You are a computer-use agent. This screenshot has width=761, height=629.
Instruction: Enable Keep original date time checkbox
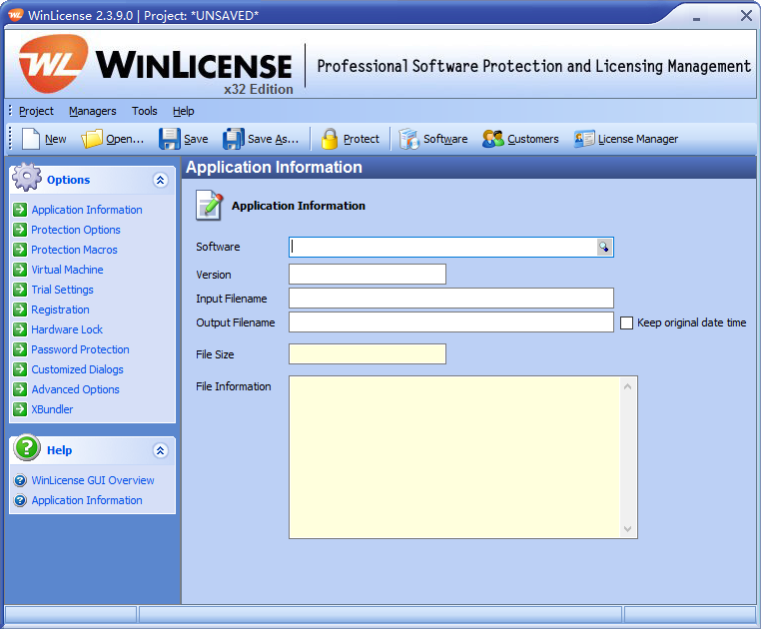click(627, 322)
